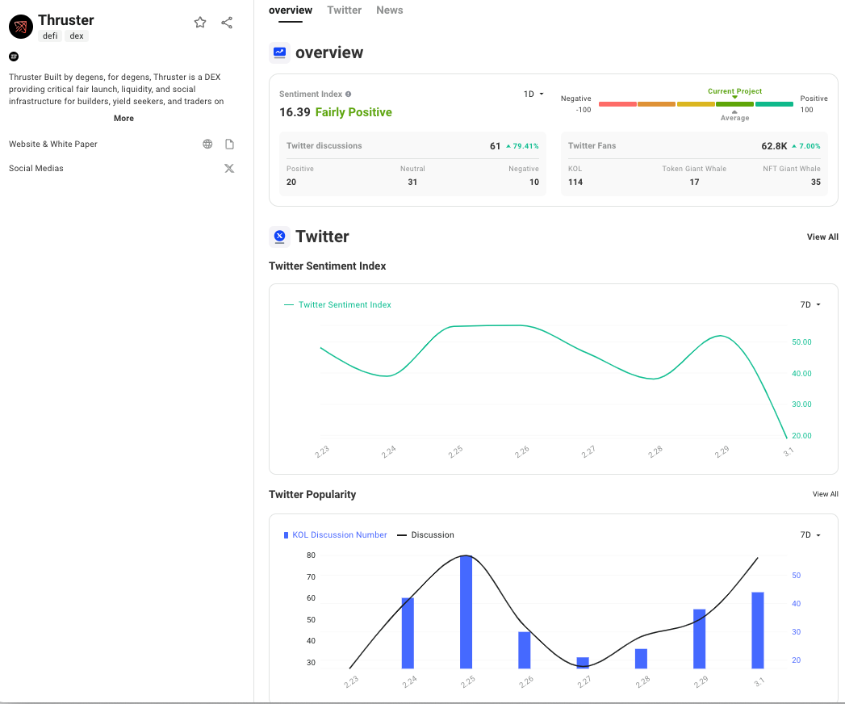The height and width of the screenshot is (704, 845).
Task: Click the small chain badge under tags
Action: pos(14,57)
